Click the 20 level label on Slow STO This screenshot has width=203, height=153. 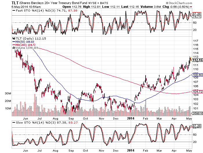click(x=195, y=142)
